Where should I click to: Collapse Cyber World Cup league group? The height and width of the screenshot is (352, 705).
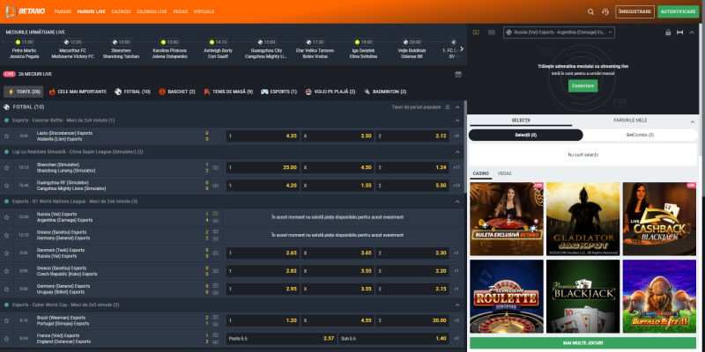[457, 304]
